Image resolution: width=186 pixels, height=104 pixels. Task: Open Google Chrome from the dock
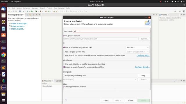(x=3, y=55)
